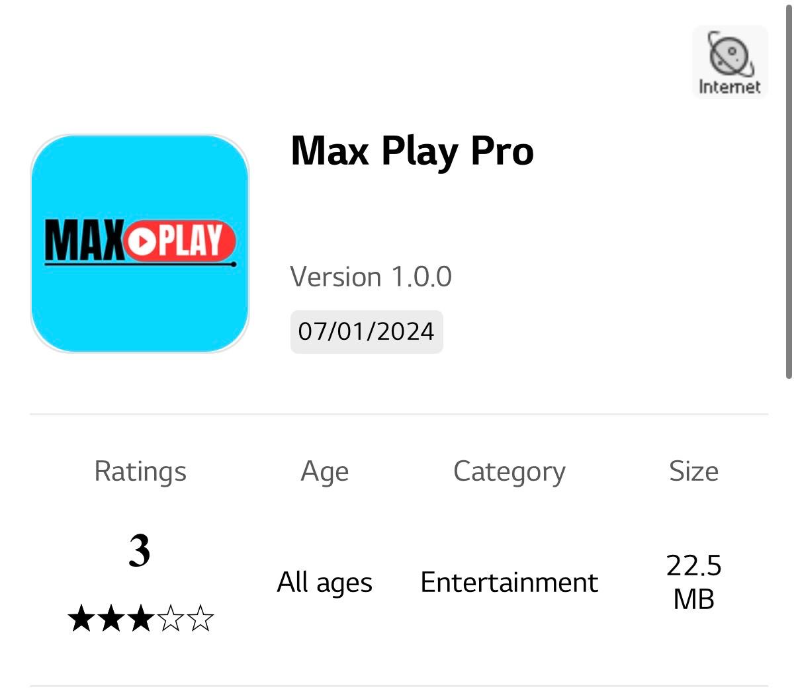The image size is (798, 697).
Task: Select the fifth empty star
Action: (200, 619)
